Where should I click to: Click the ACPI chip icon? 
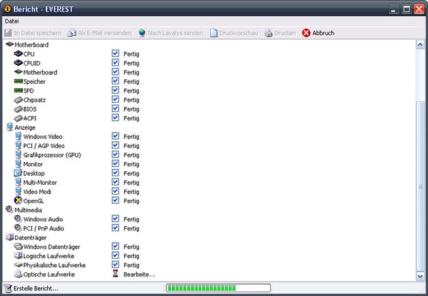(18, 118)
